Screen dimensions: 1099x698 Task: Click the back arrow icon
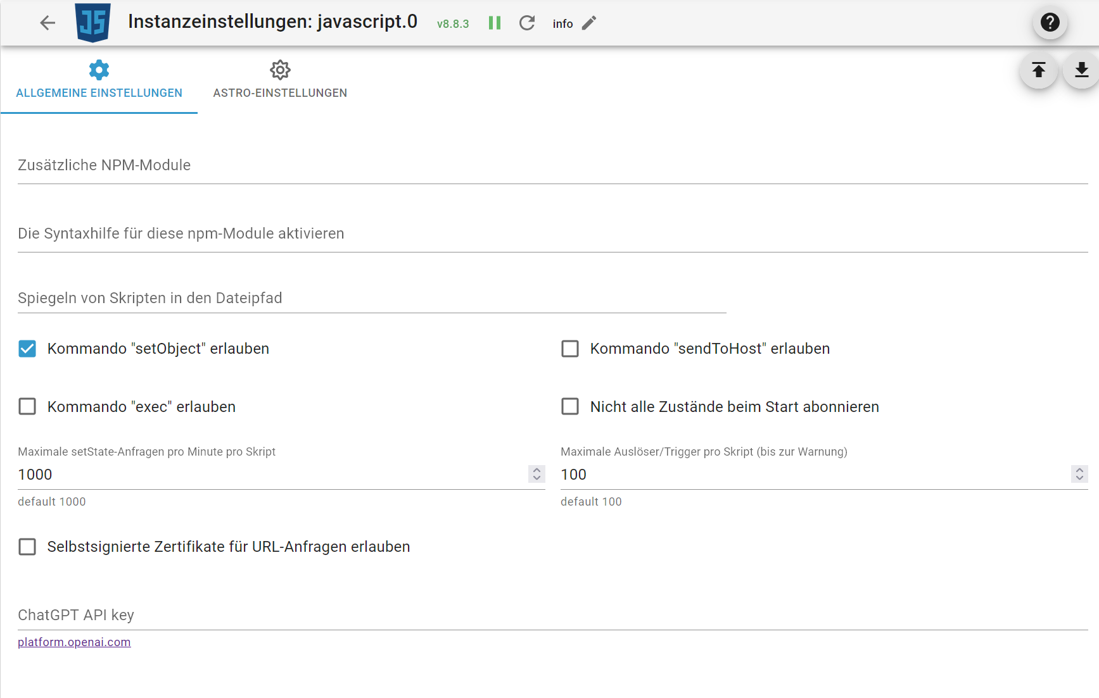[x=48, y=23]
